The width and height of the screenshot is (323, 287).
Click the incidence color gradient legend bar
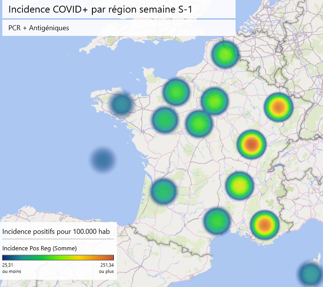point(58,257)
